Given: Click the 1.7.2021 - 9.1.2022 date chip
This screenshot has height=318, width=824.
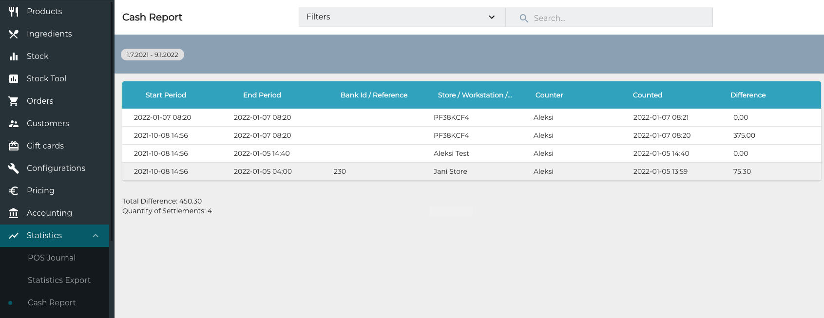Looking at the screenshot, I should tap(152, 55).
